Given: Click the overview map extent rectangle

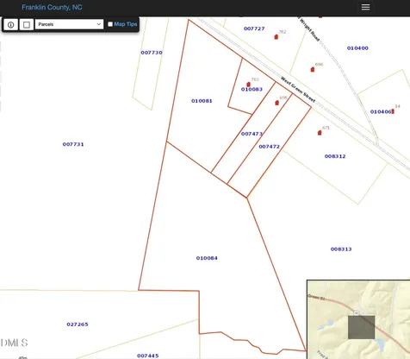Looking at the screenshot, I should tap(361, 327).
